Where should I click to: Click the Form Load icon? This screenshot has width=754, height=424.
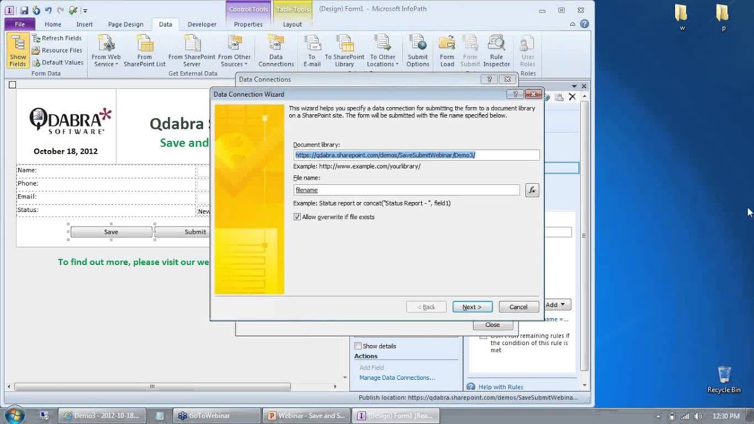pyautogui.click(x=447, y=50)
